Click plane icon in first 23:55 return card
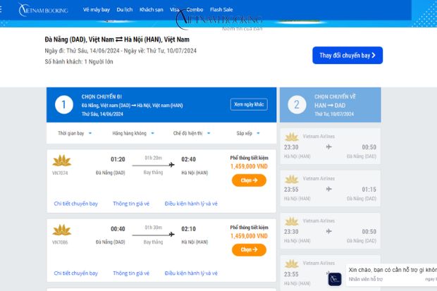 pos(329,189)
